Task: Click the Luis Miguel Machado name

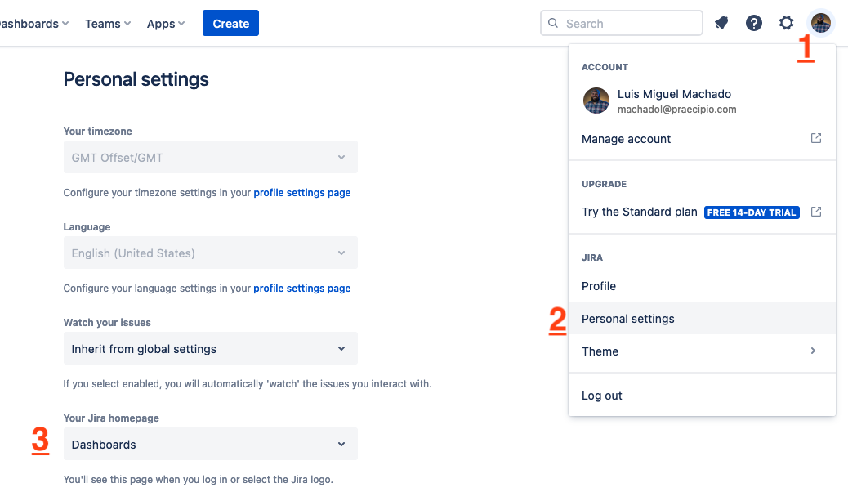Action: [x=675, y=94]
